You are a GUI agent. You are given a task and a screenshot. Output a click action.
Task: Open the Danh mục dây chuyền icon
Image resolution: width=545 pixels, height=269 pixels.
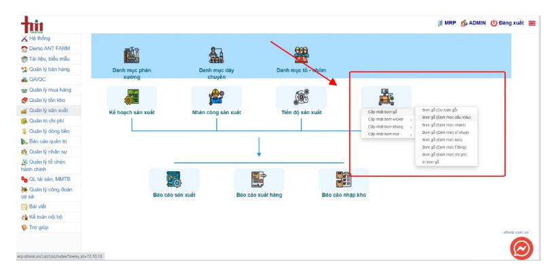[x=216, y=55]
